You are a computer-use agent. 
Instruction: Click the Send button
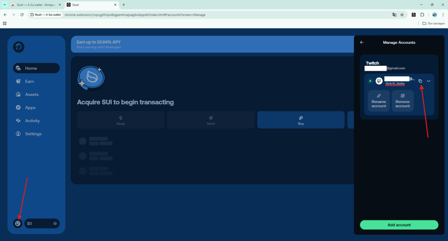pos(210,120)
